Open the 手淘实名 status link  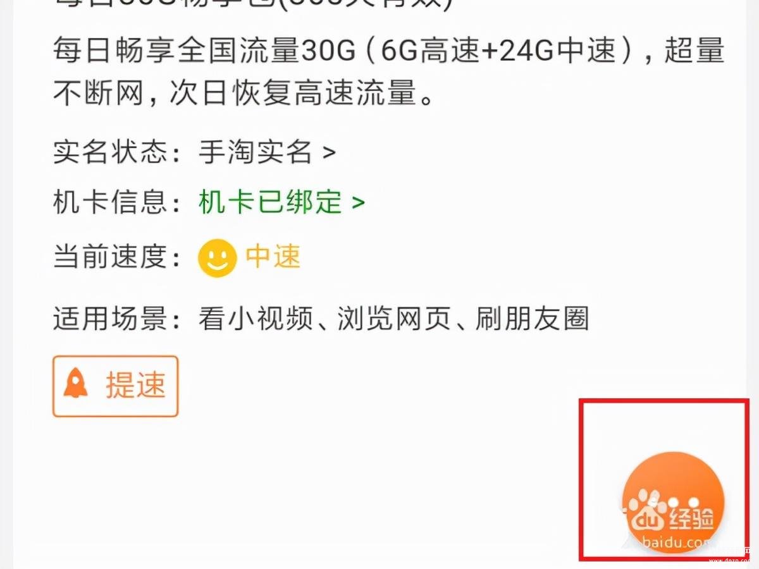256,152
